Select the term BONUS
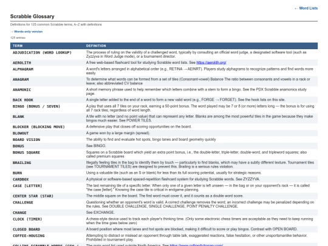This screenshot has height=246, width=328. tap(18, 146)
